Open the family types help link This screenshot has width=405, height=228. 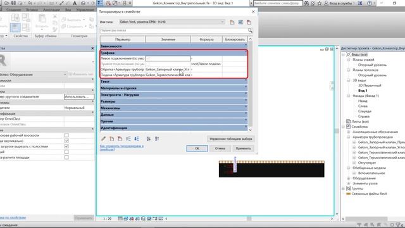coord(121,148)
